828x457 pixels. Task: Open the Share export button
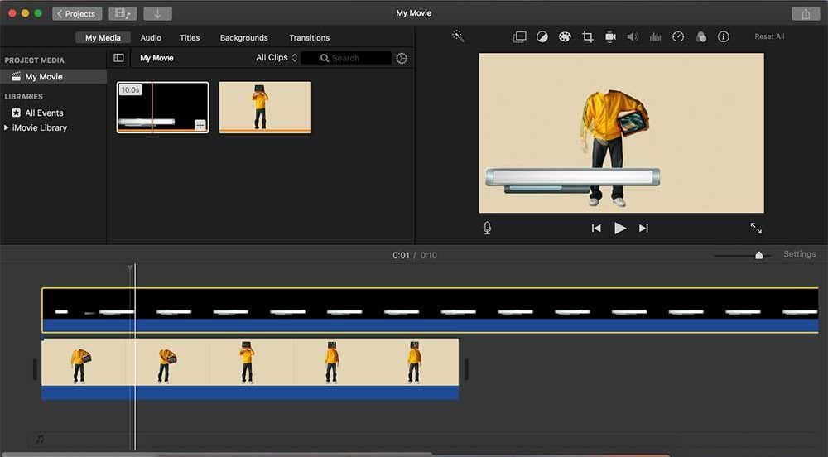(x=806, y=14)
